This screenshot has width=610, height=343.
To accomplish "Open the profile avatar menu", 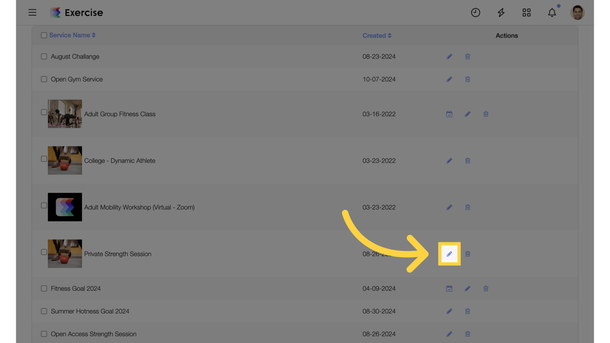I will (x=577, y=13).
